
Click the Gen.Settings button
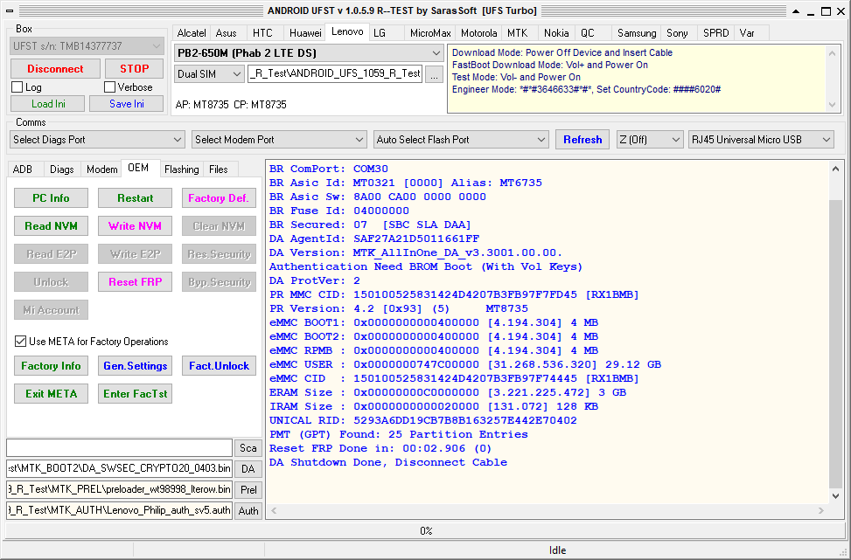point(136,366)
